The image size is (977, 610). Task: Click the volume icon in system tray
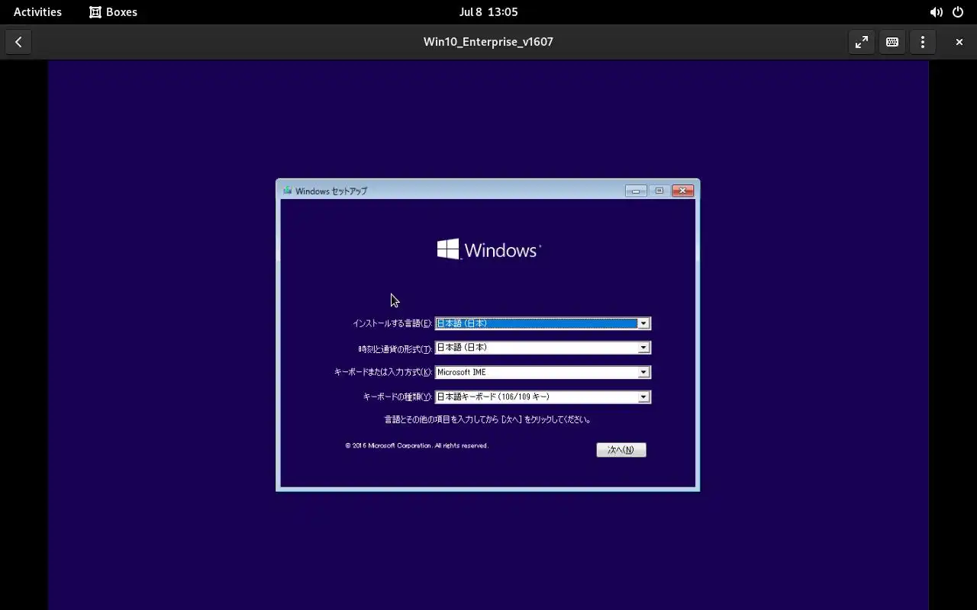point(936,12)
